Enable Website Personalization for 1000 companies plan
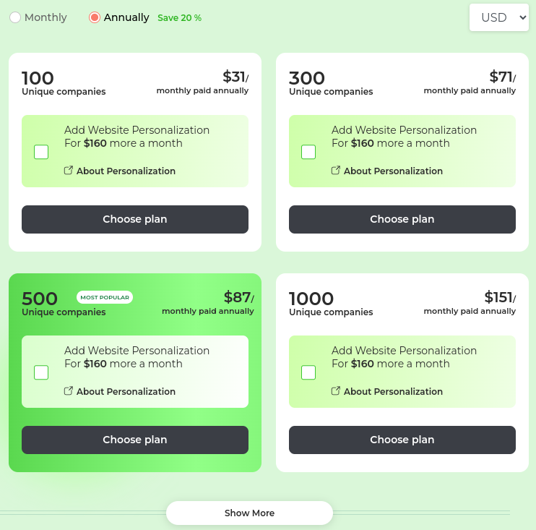The height and width of the screenshot is (530, 536). [x=308, y=372]
